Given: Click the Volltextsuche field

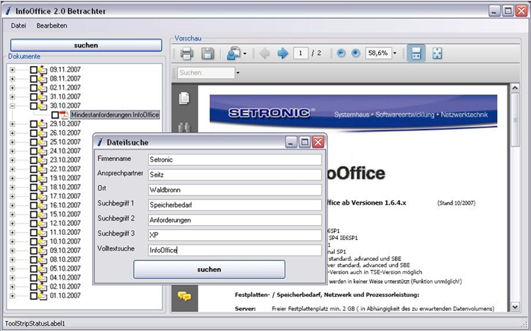Looking at the screenshot, I should 235,250.
